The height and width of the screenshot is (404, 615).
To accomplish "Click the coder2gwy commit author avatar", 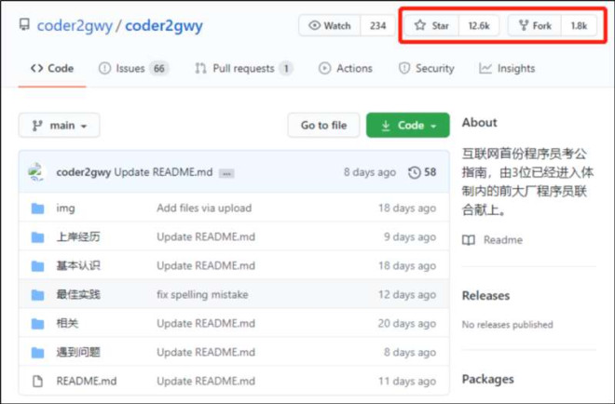I will 37,172.
